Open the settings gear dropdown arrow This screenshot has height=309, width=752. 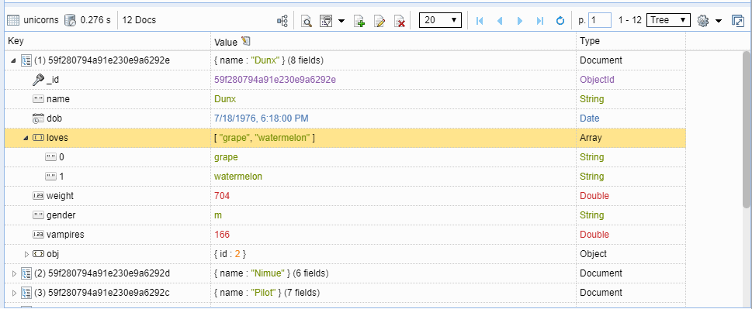coord(719,21)
